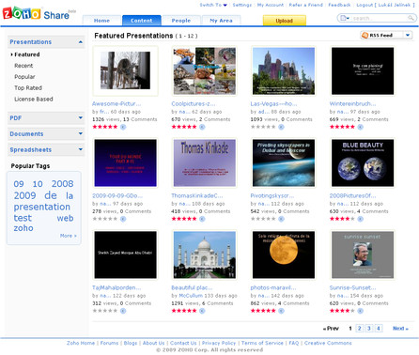Click the Feedback link

[x=339, y=5]
